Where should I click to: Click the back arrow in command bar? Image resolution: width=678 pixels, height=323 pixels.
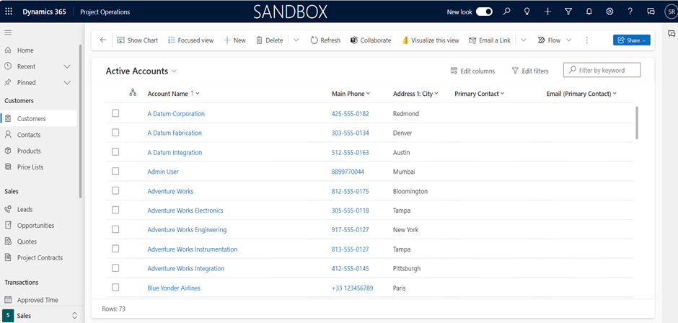click(x=103, y=40)
